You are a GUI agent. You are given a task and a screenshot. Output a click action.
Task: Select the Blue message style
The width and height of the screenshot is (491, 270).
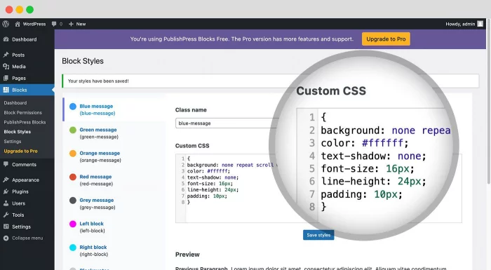[x=114, y=109]
